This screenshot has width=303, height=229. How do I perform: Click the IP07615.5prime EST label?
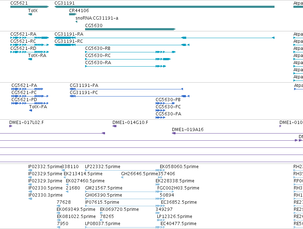102,203
